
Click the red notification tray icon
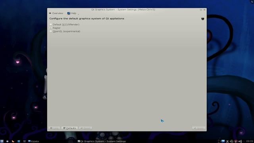(x=236, y=141)
